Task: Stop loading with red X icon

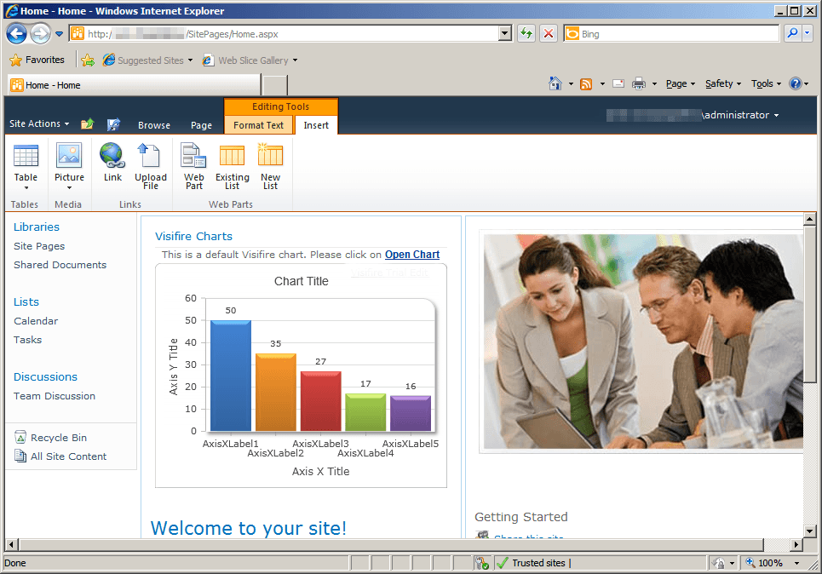Action: tap(549, 33)
